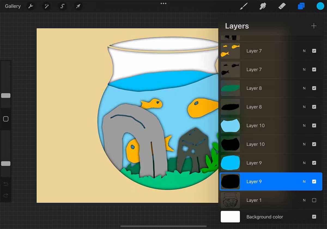Add a new layer with the plus button
Viewport: 327px width, 229px height.
(314, 26)
